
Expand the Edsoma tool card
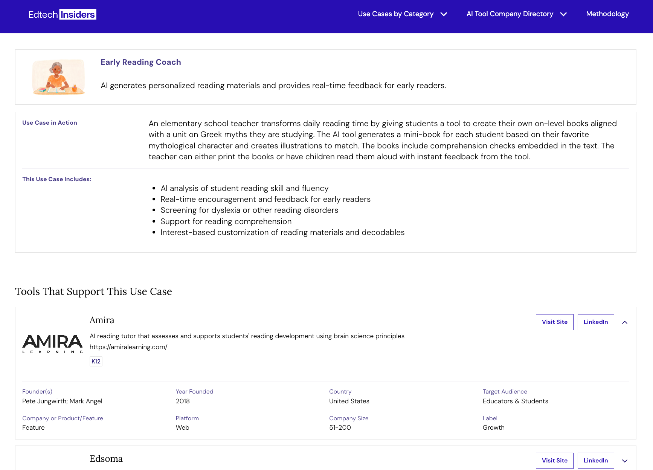(x=625, y=460)
